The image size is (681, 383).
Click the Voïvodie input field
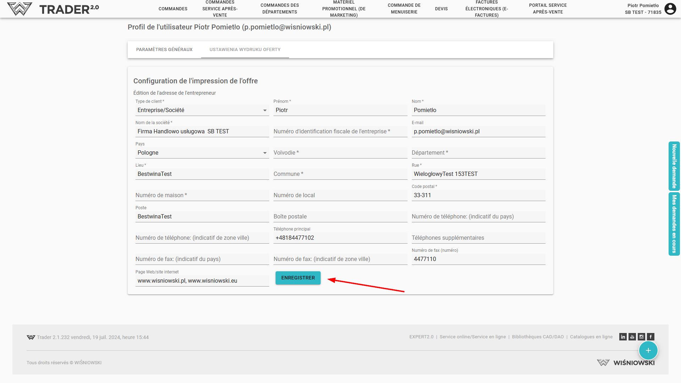(340, 153)
